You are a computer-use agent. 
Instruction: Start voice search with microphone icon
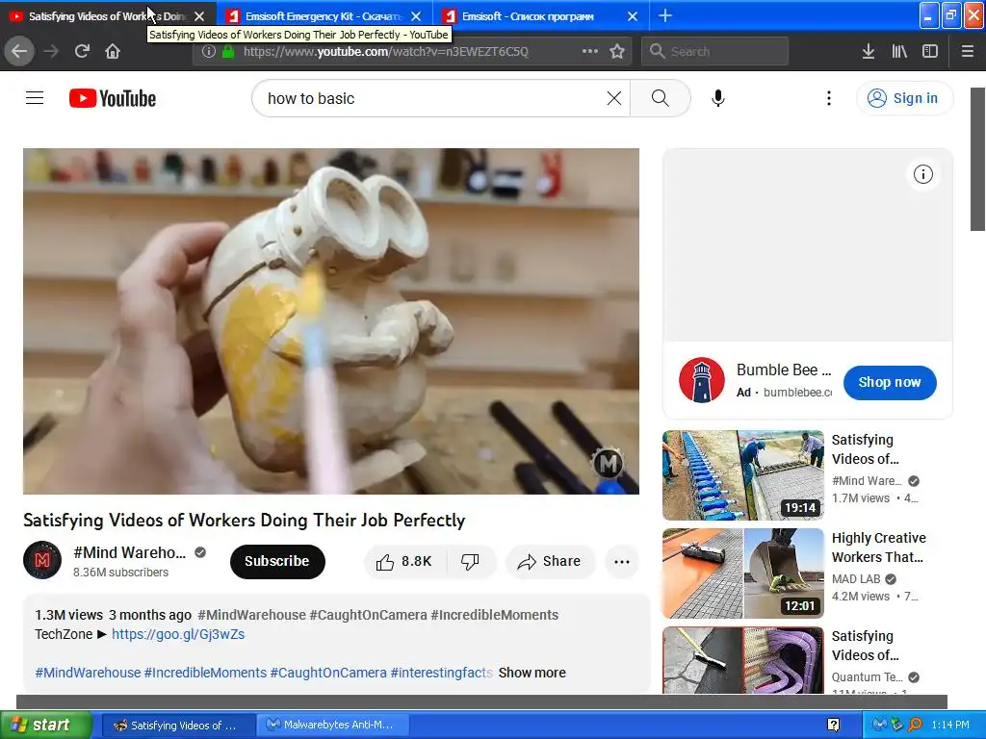[718, 98]
